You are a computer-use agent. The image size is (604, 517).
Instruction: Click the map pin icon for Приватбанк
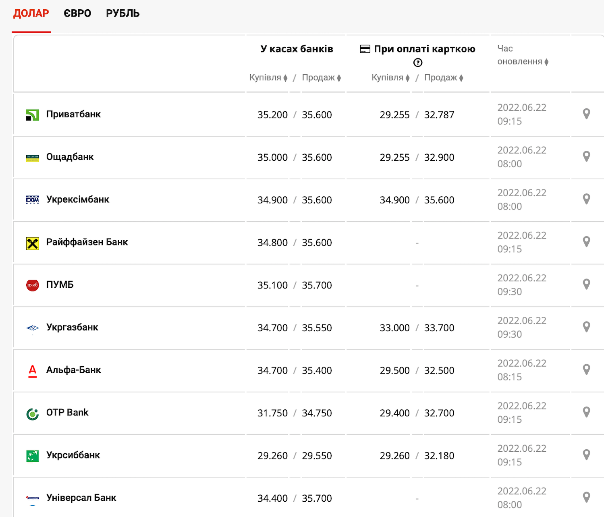[586, 114]
